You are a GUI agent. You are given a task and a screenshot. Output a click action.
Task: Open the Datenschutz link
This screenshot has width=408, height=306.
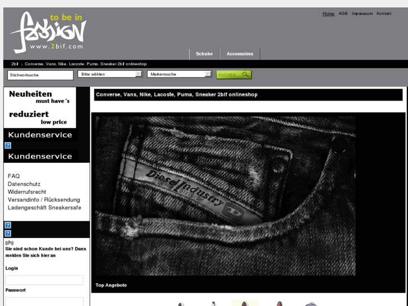[24, 184]
